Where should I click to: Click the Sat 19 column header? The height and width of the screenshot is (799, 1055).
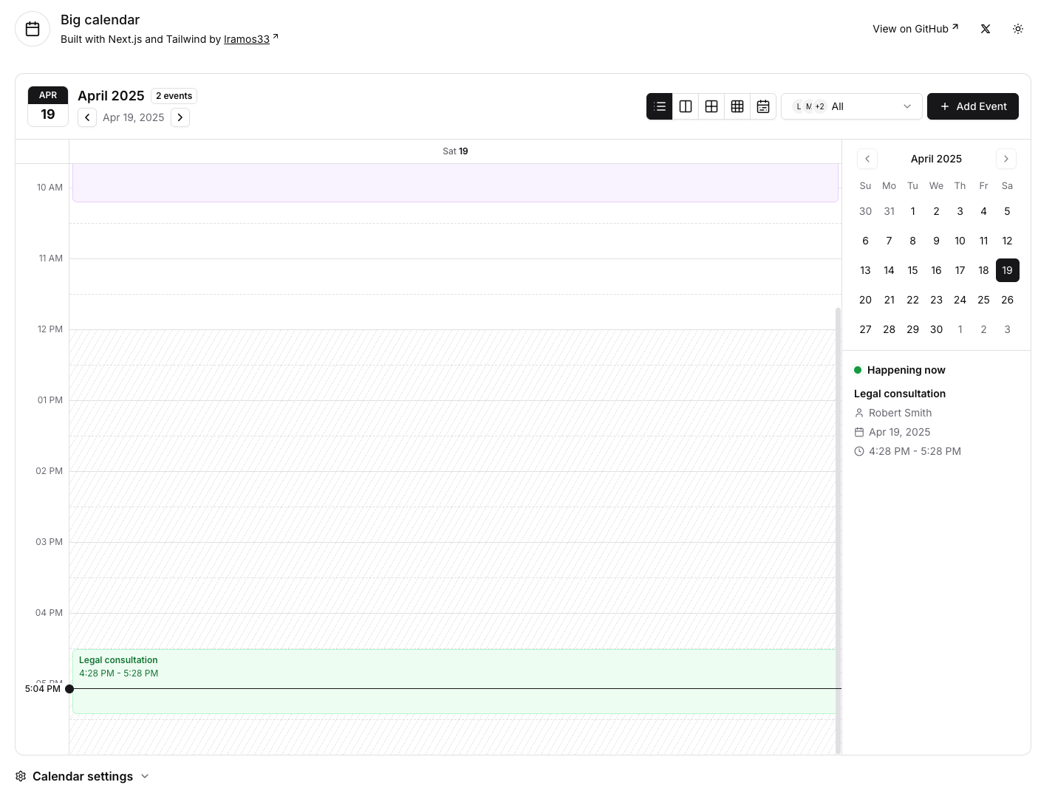(x=455, y=151)
